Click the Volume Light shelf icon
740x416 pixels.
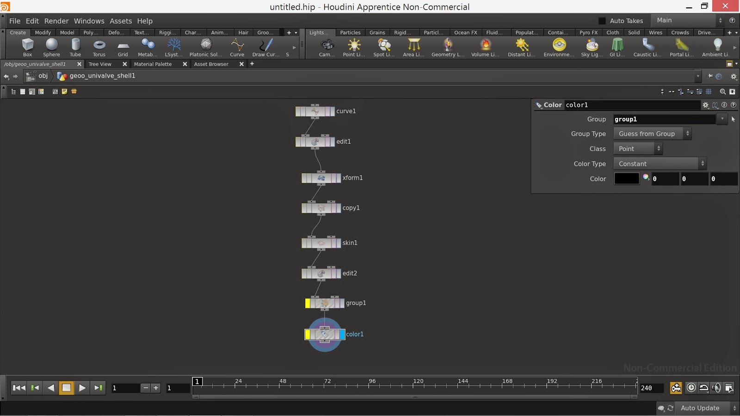[485, 47]
